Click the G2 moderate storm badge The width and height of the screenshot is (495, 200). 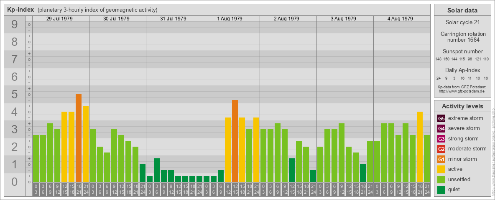[441, 149]
